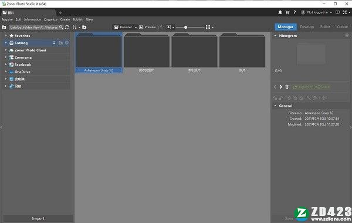Open the Organize menu
The height and width of the screenshot is (223, 352).
pyautogui.click(x=50, y=19)
